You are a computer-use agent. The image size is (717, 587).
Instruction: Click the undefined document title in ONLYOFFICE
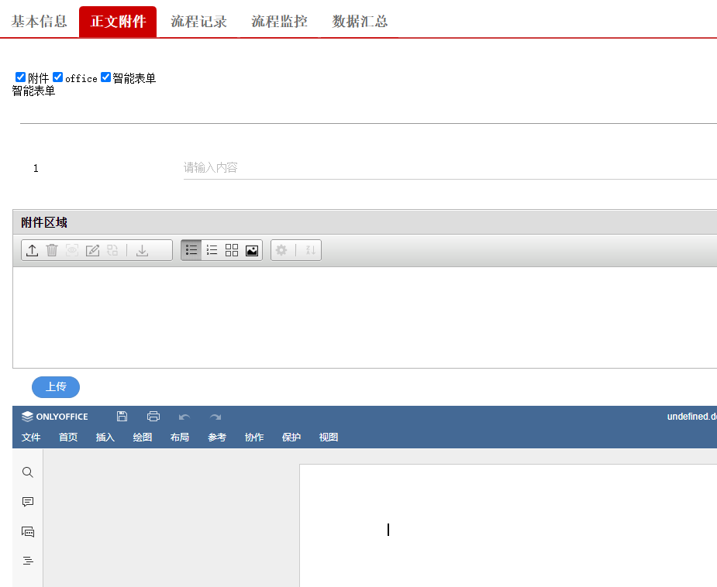692,417
